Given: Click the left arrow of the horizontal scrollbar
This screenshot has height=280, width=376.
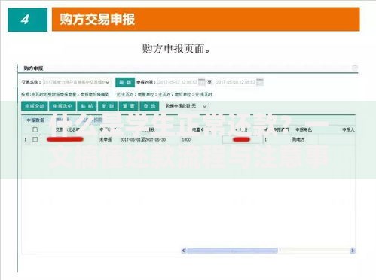Looking at the screenshot, I should tap(184, 251).
